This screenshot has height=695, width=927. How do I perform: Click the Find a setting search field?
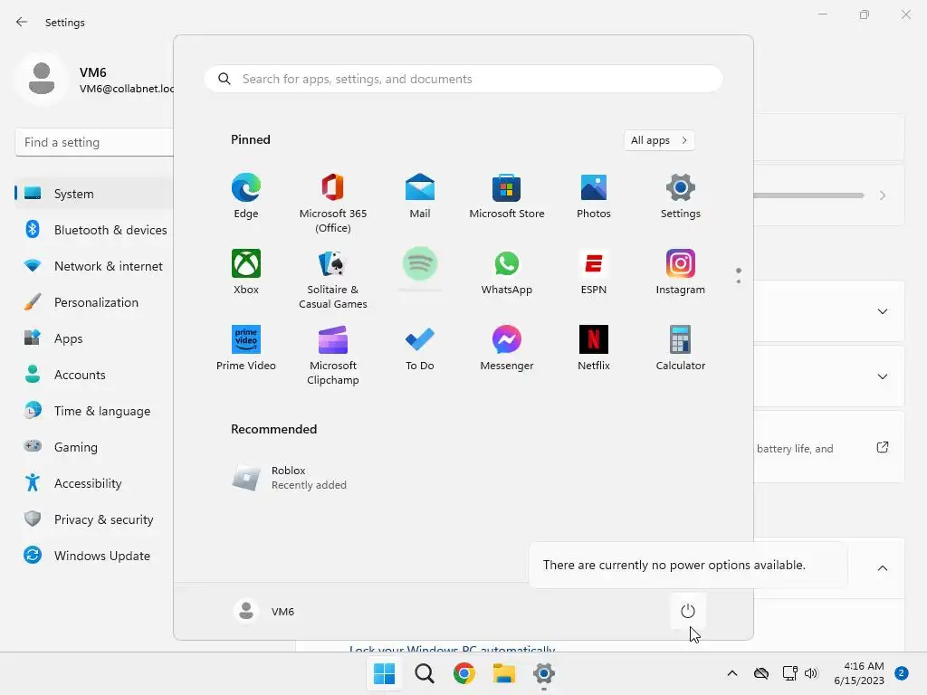(x=94, y=142)
